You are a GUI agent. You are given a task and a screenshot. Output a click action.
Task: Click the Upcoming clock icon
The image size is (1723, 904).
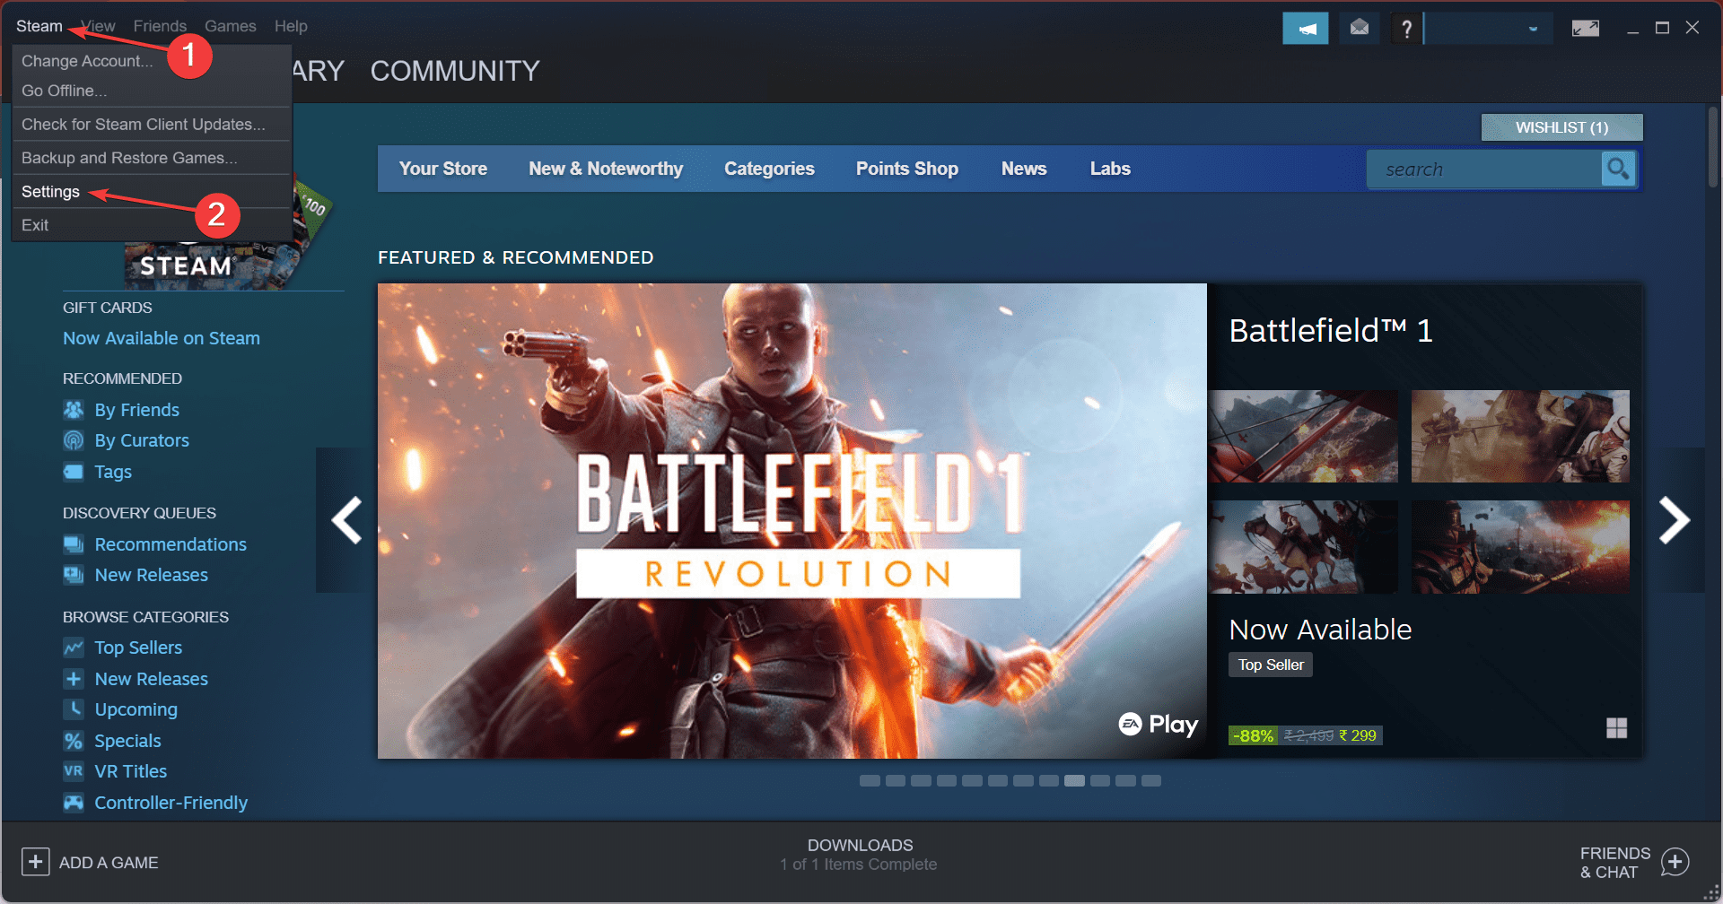(x=74, y=709)
